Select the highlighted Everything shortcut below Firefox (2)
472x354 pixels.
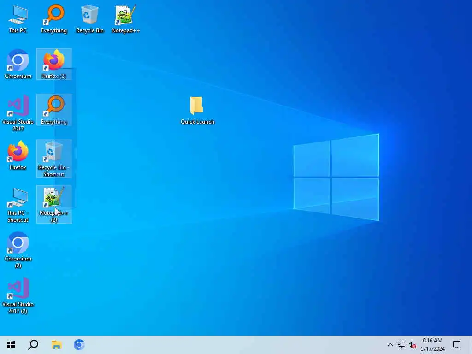[x=54, y=110]
